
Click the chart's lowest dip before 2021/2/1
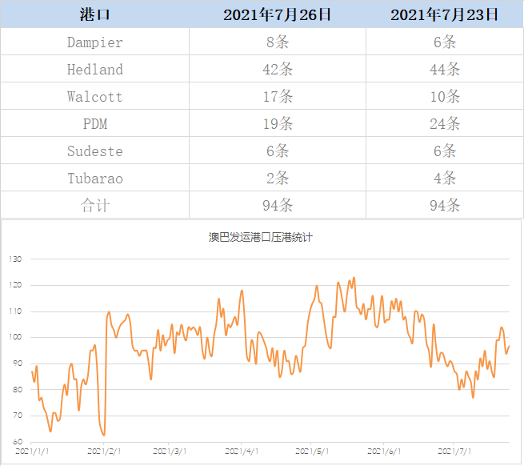point(104,435)
